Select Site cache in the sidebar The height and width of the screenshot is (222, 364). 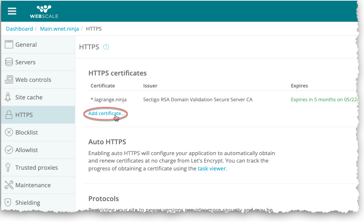[29, 97]
